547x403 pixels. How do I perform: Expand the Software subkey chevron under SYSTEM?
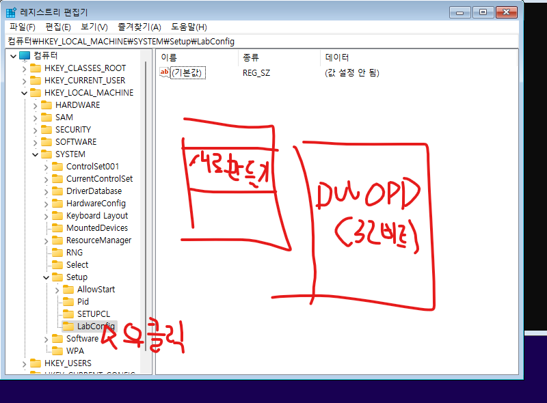tap(46, 339)
